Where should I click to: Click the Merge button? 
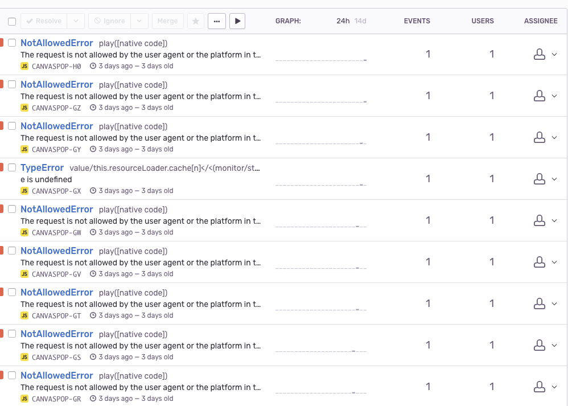[168, 21]
